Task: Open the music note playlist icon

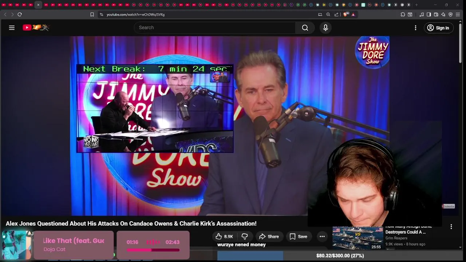Action: click(422, 15)
